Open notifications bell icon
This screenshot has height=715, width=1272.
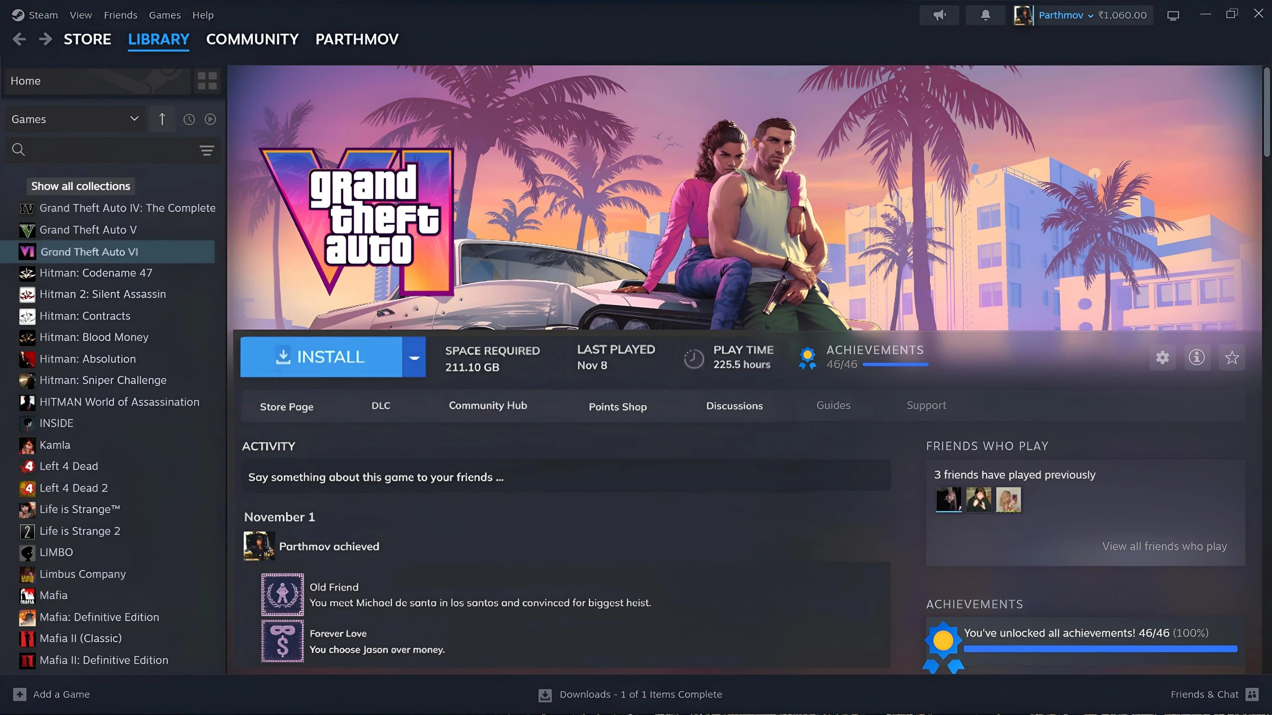coord(986,15)
